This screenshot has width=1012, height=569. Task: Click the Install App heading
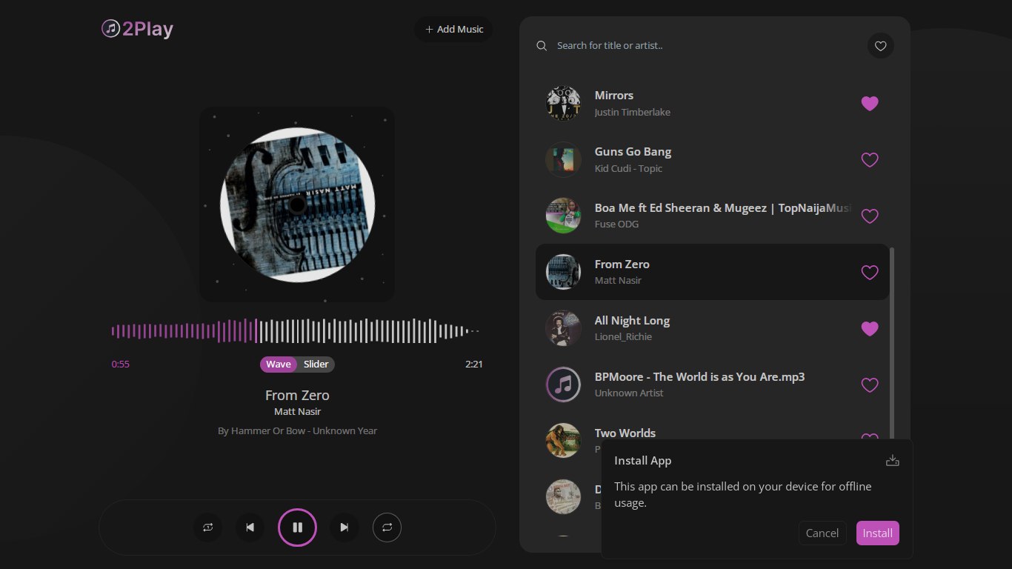(643, 461)
